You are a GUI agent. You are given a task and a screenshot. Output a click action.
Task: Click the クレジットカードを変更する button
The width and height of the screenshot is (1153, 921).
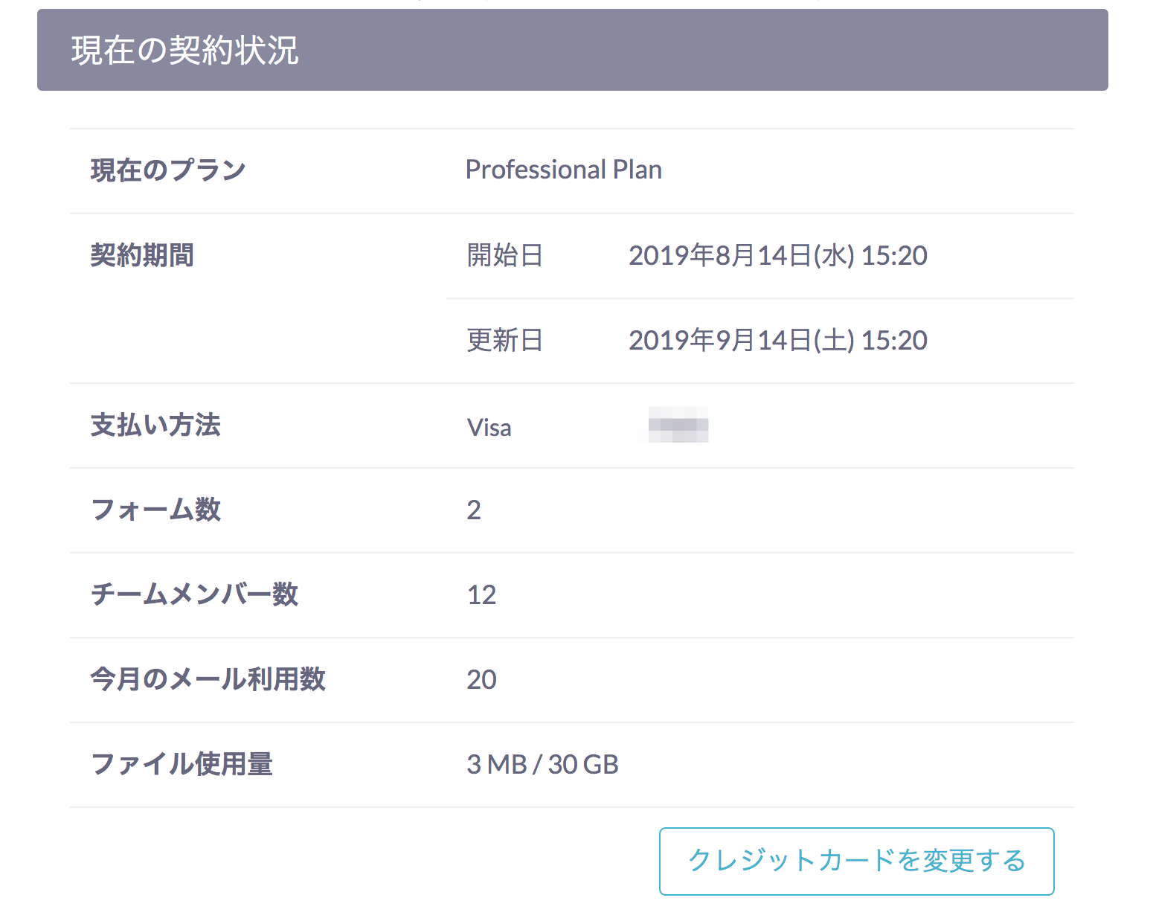point(856,861)
